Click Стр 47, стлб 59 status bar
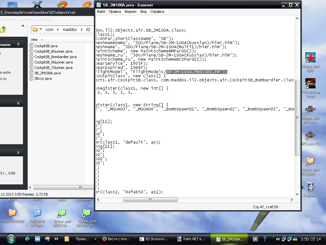Screen dimensions: 326x245 265,207
